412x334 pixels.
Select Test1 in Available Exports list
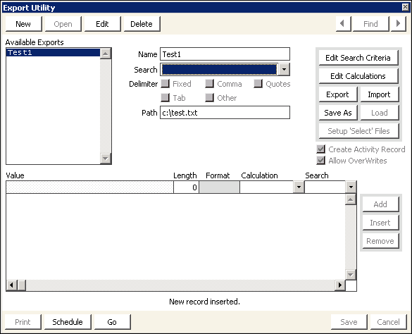coord(53,53)
